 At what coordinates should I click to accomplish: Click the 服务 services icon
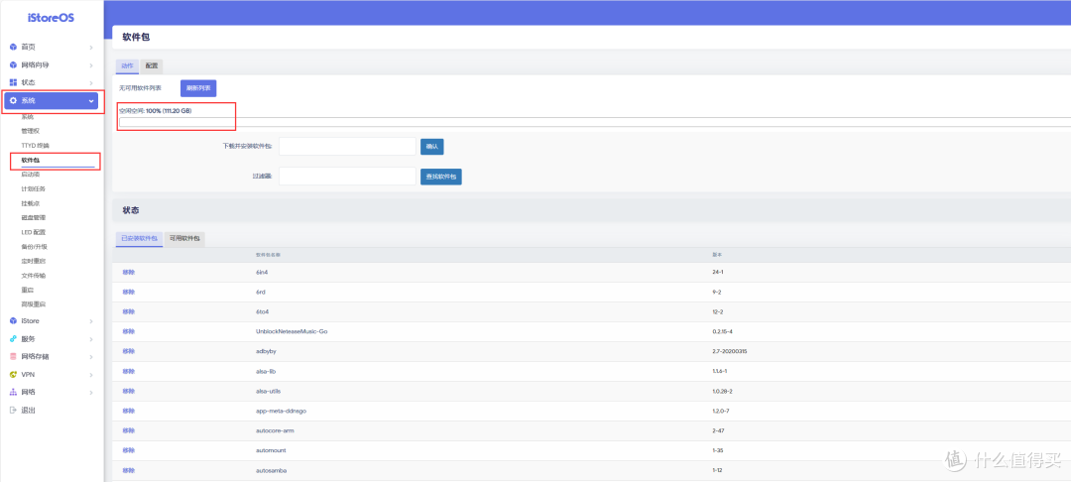tap(13, 338)
